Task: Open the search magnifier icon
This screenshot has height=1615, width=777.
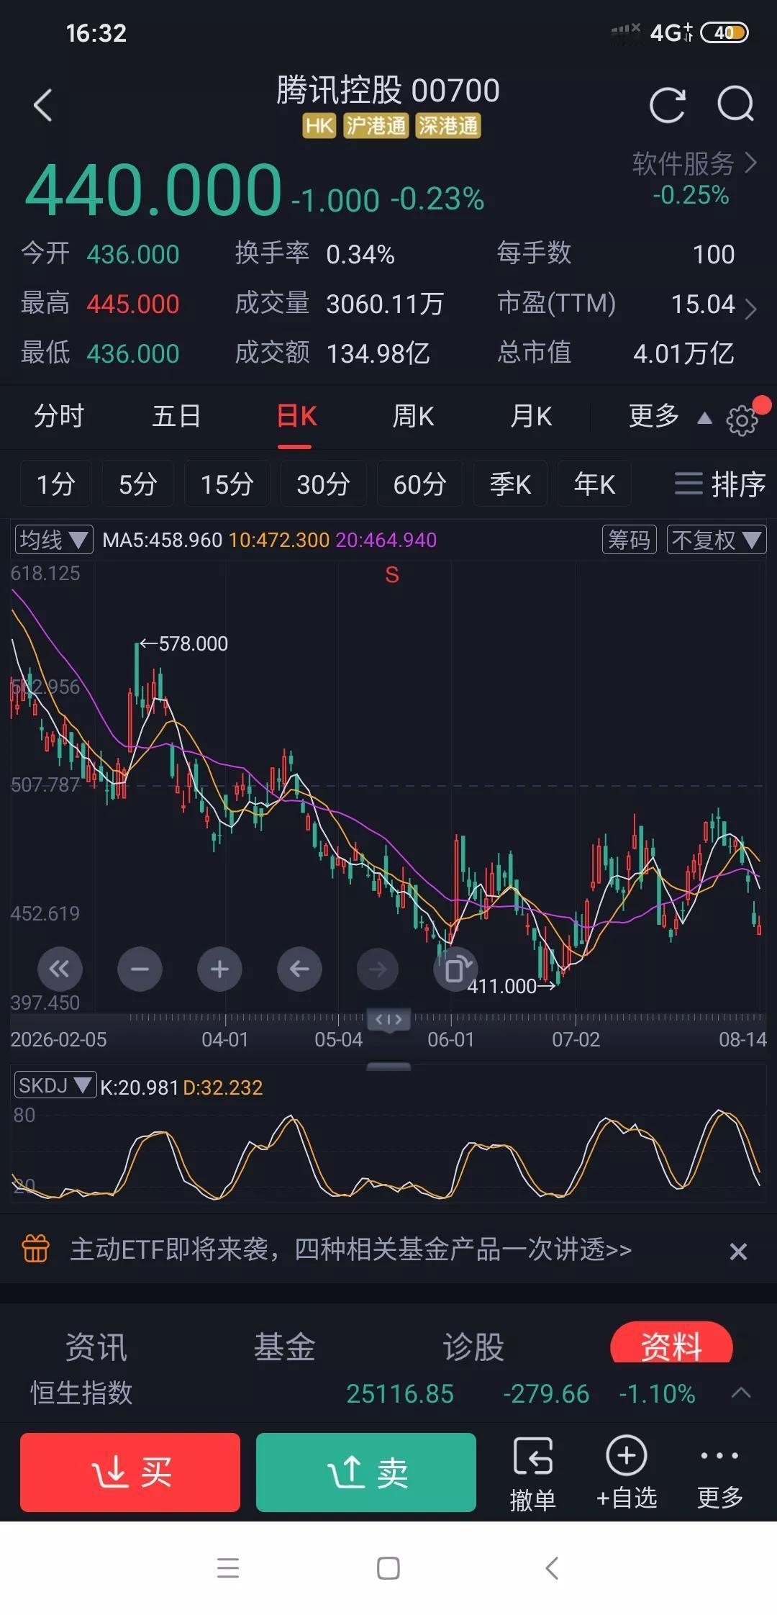Action: coord(736,105)
